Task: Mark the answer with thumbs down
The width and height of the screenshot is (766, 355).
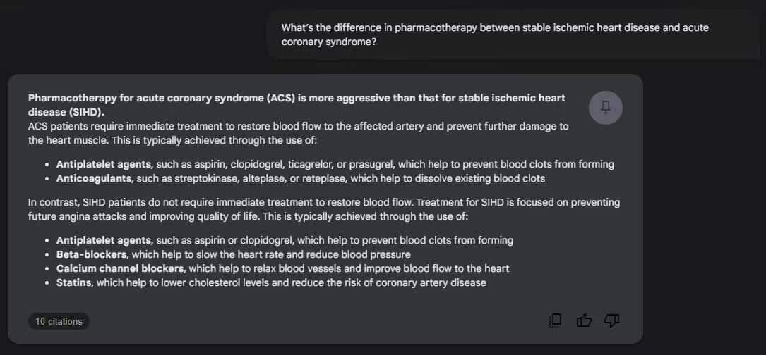Action: (x=611, y=320)
